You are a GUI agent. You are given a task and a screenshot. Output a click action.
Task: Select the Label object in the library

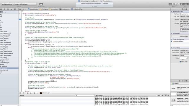[x=180, y=88]
